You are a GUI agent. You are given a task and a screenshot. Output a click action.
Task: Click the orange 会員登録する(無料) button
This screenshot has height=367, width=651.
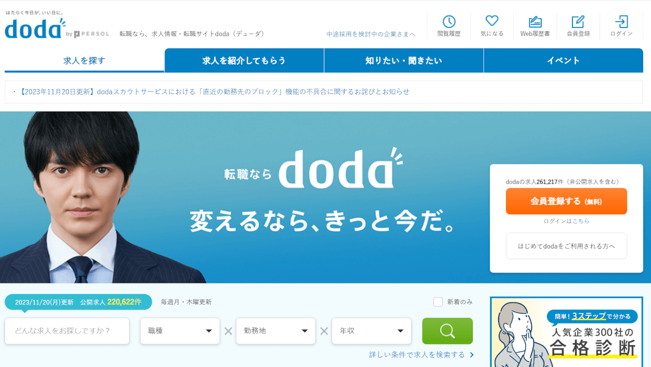pos(567,201)
